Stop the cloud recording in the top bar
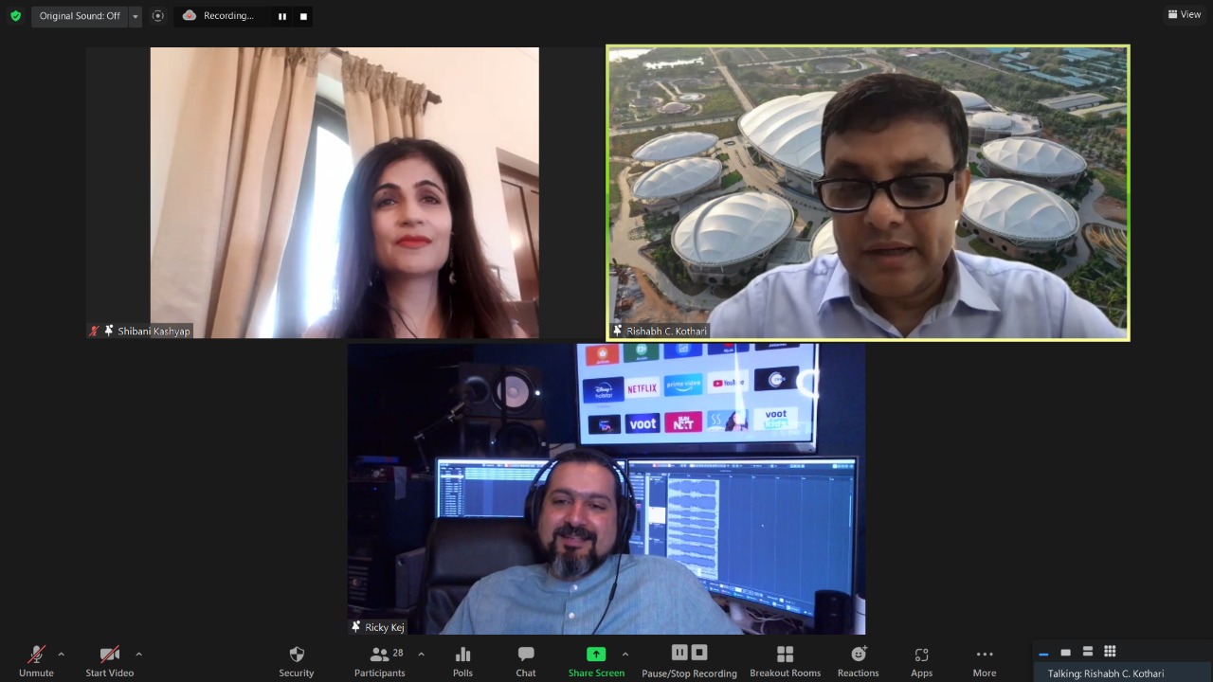The height and width of the screenshot is (682, 1213). [x=303, y=16]
